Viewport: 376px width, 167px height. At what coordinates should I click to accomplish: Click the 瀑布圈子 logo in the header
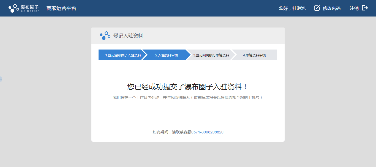click(24, 8)
